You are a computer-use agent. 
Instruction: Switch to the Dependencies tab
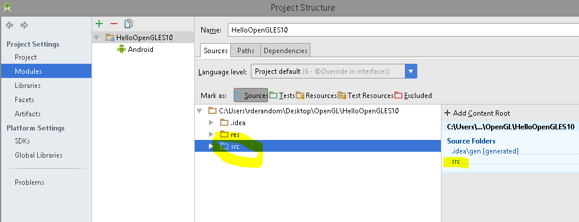click(x=286, y=51)
